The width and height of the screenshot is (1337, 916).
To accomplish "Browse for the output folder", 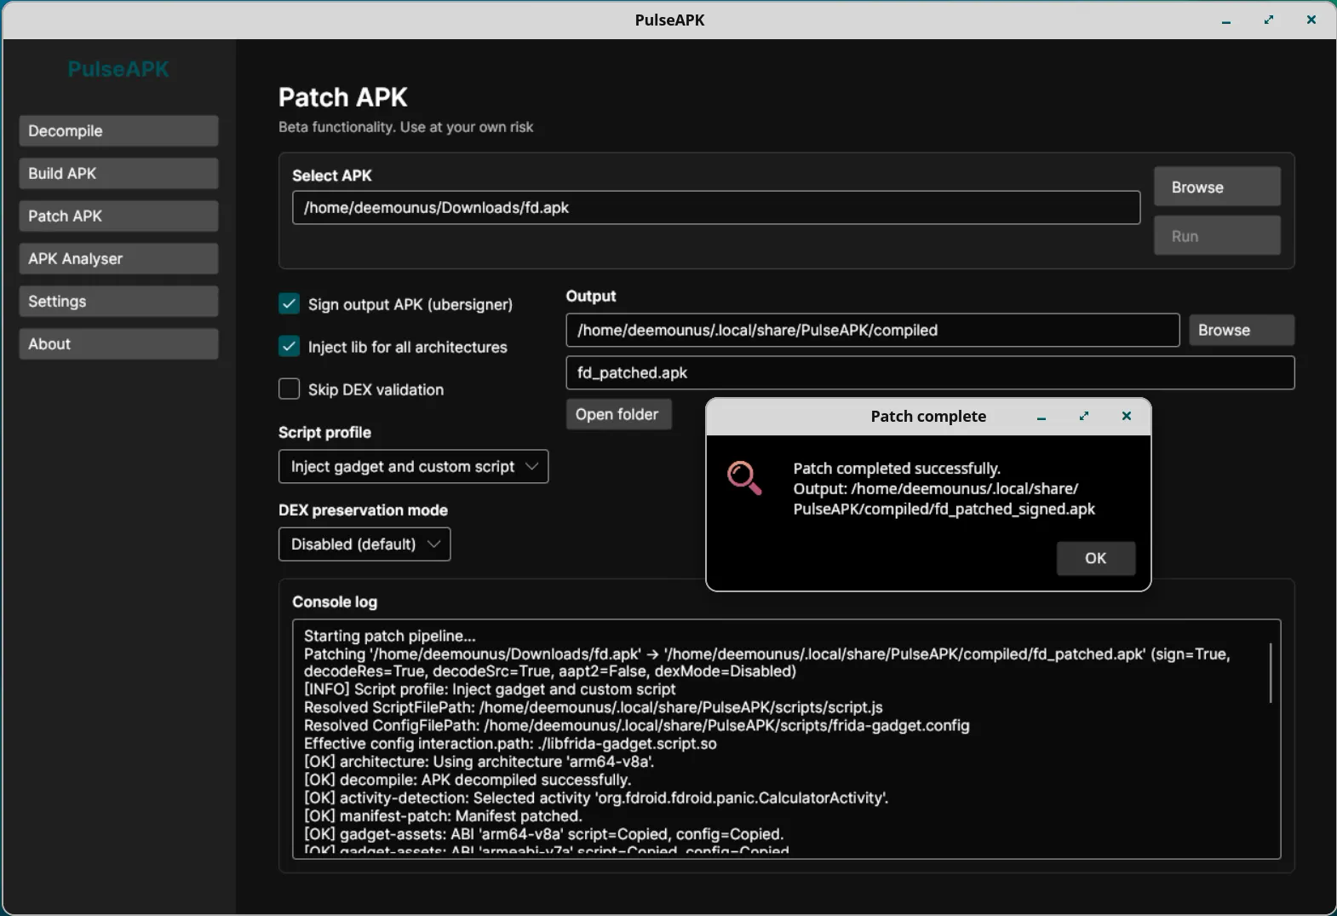I will 1242,330.
